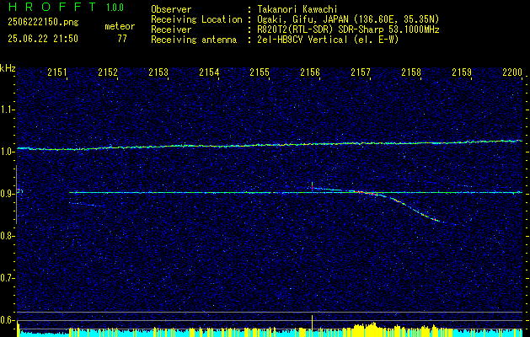Click the version number 1.0.0
Viewport: 530px width, 337px height.
(115, 8)
